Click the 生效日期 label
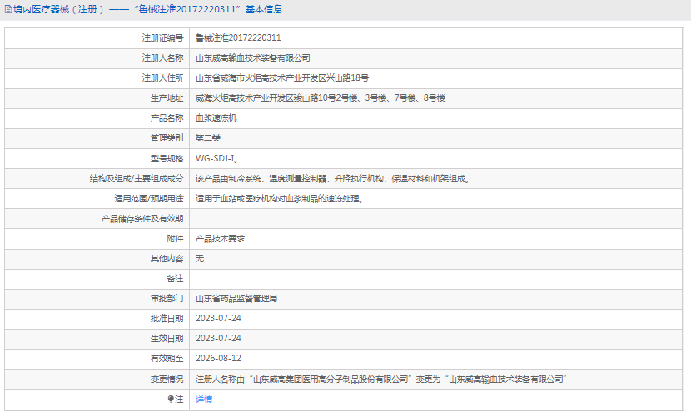The height and width of the screenshot is (417, 691). [167, 339]
